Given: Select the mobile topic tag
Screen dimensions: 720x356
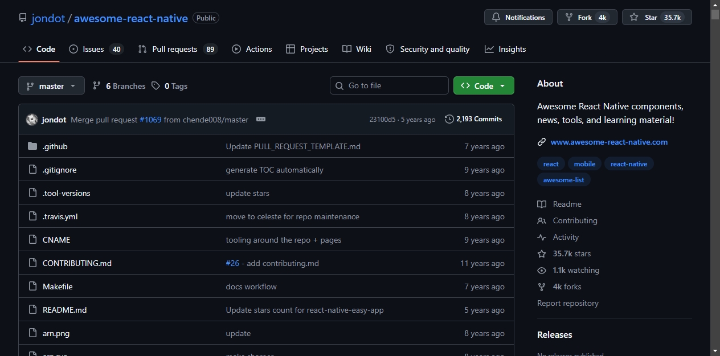Looking at the screenshot, I should click(584, 164).
